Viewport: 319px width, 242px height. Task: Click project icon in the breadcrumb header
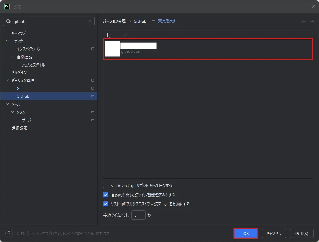(x=154, y=21)
